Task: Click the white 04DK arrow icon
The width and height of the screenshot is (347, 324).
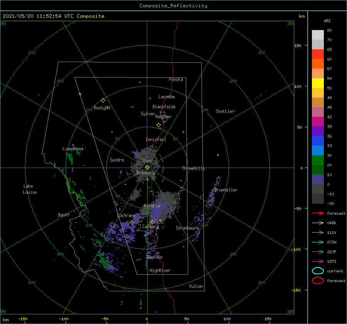Action: pyautogui.click(x=318, y=223)
